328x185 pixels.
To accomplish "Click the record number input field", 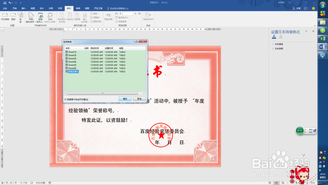I will (x=128, y=13).
